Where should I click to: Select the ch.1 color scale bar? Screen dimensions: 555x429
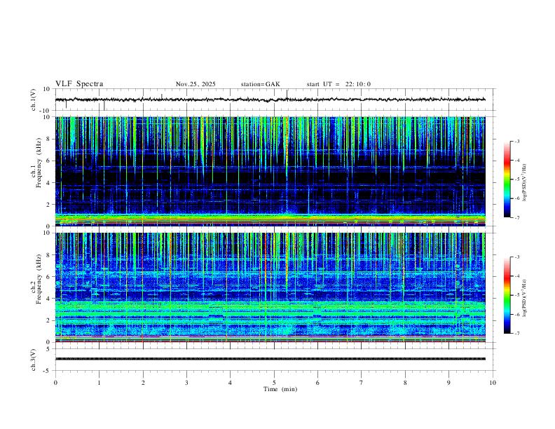pos(507,179)
